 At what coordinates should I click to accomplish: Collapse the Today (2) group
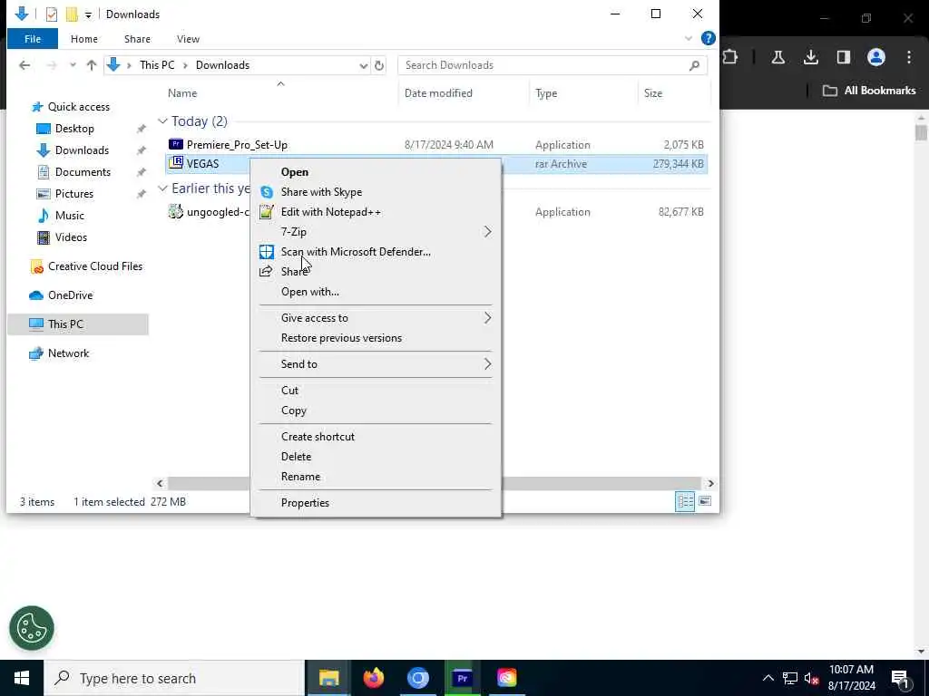pos(162,121)
